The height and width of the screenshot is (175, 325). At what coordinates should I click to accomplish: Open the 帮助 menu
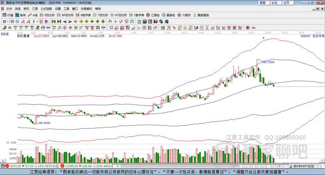[98, 9]
